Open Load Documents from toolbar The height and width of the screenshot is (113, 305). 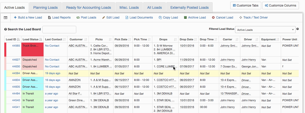point(139,18)
